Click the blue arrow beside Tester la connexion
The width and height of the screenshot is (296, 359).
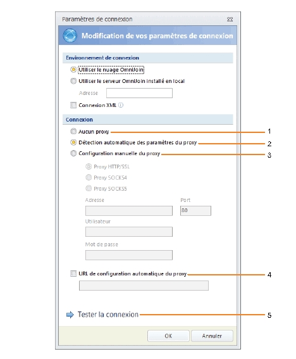click(70, 315)
